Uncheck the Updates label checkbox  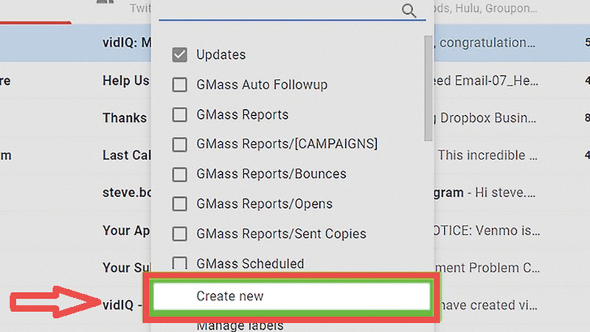(x=179, y=55)
